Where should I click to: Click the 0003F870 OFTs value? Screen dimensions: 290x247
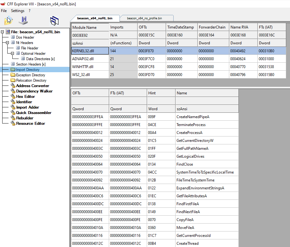[146, 51]
